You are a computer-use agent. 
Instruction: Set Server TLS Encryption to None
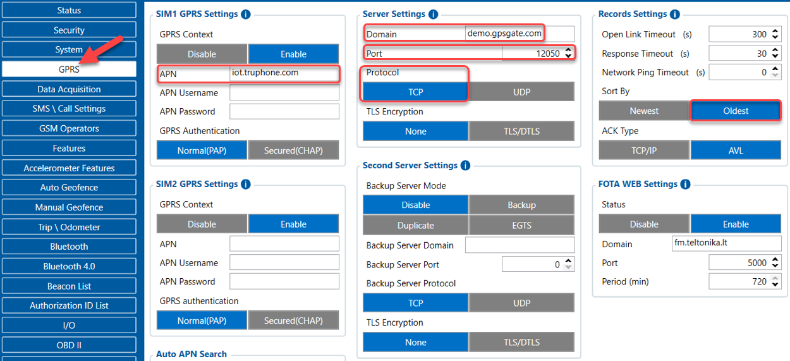click(x=415, y=131)
